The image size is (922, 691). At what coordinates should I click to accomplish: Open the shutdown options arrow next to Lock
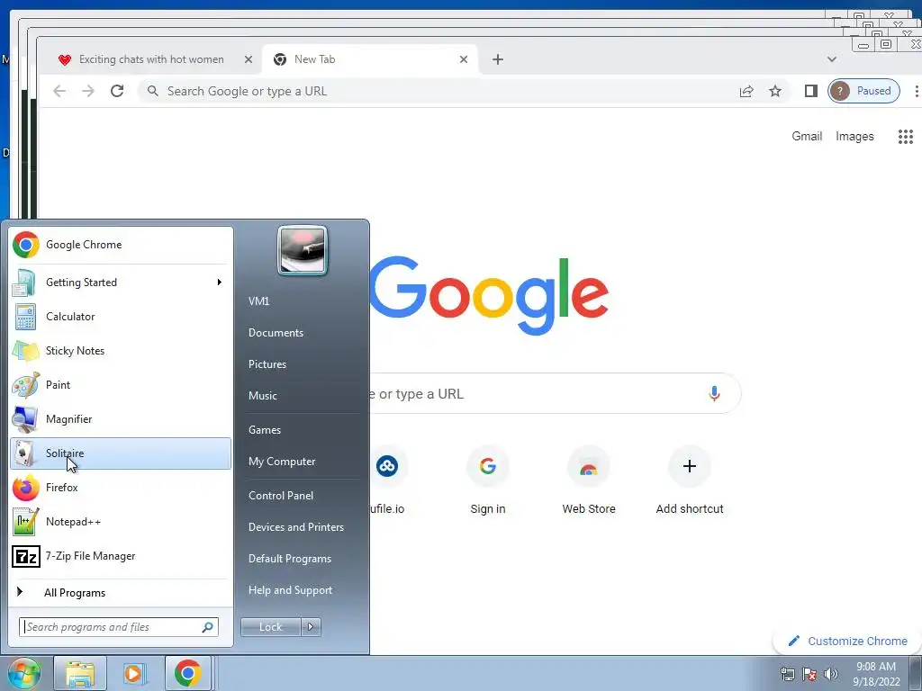(311, 627)
